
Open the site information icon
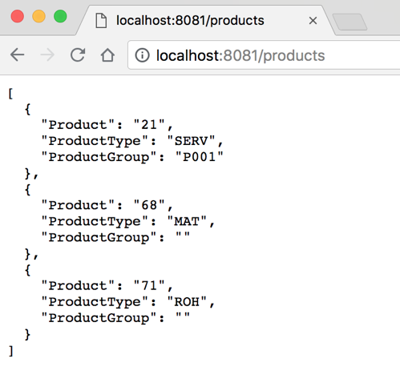(x=142, y=55)
